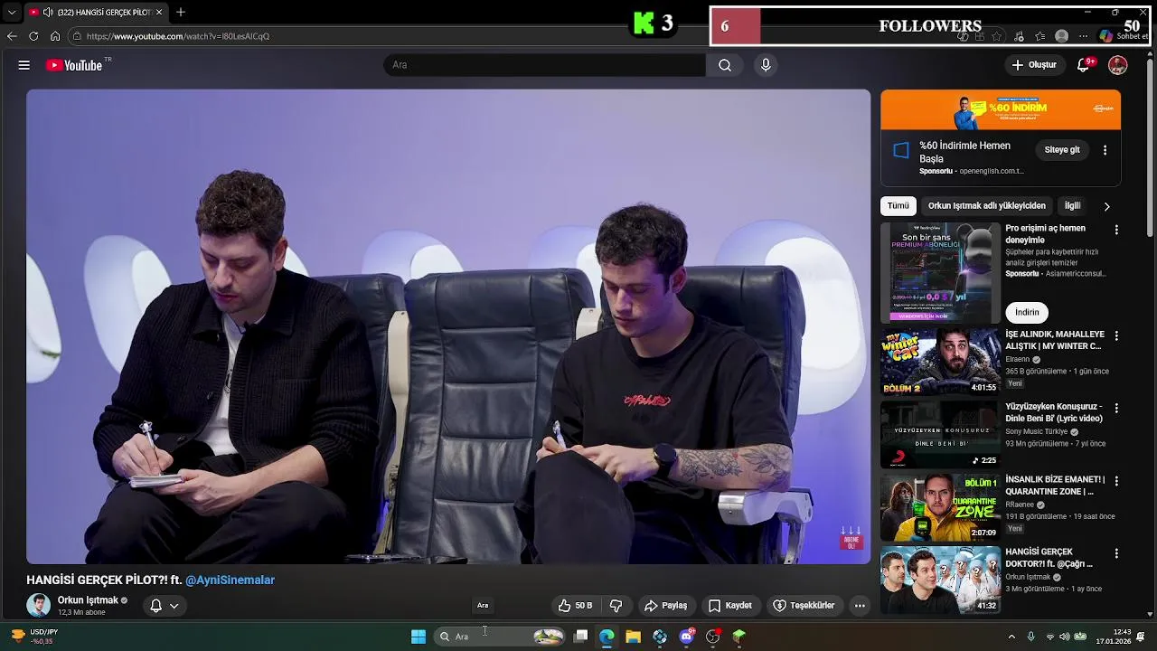Add page to favorites with star icon
Screen dimensions: 1157x651
click(997, 36)
